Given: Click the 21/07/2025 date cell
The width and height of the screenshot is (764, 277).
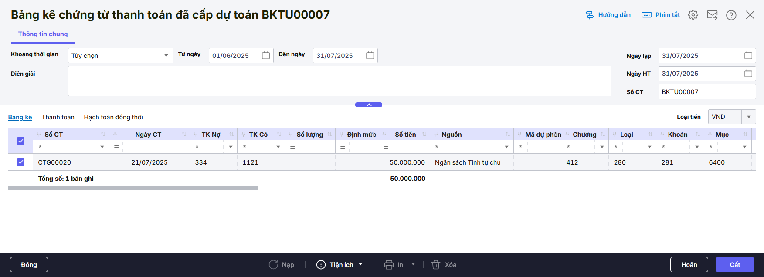Looking at the screenshot, I should tap(149, 162).
